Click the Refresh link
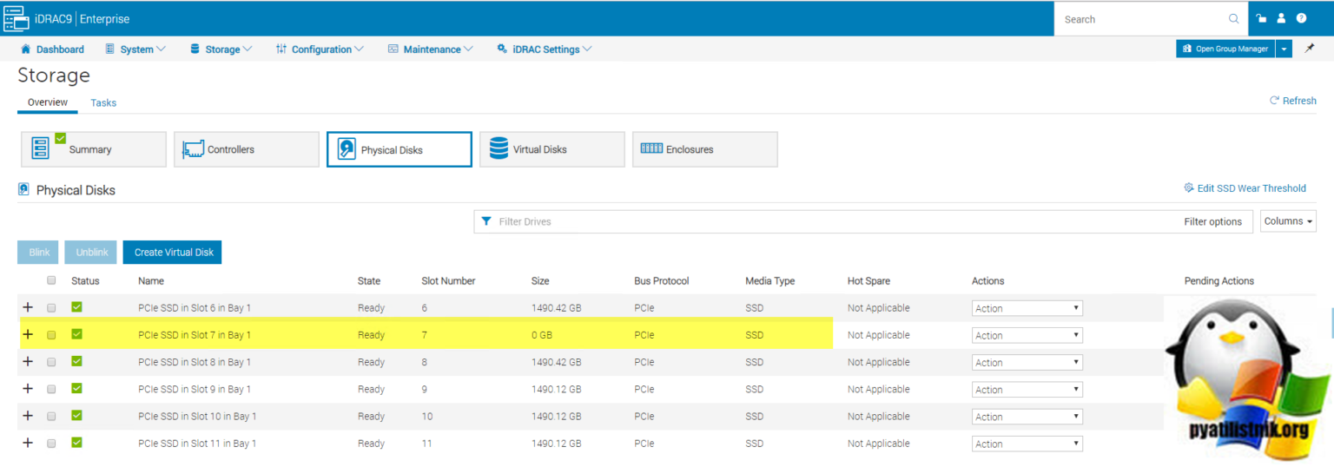The image size is (1334, 467). 1293,101
